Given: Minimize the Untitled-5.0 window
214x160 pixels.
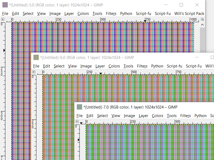Looking at the screenshot, I should coord(166,5).
